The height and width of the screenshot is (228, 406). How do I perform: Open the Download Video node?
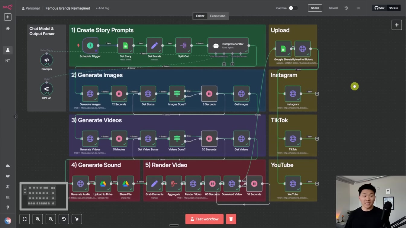[x=232, y=184]
